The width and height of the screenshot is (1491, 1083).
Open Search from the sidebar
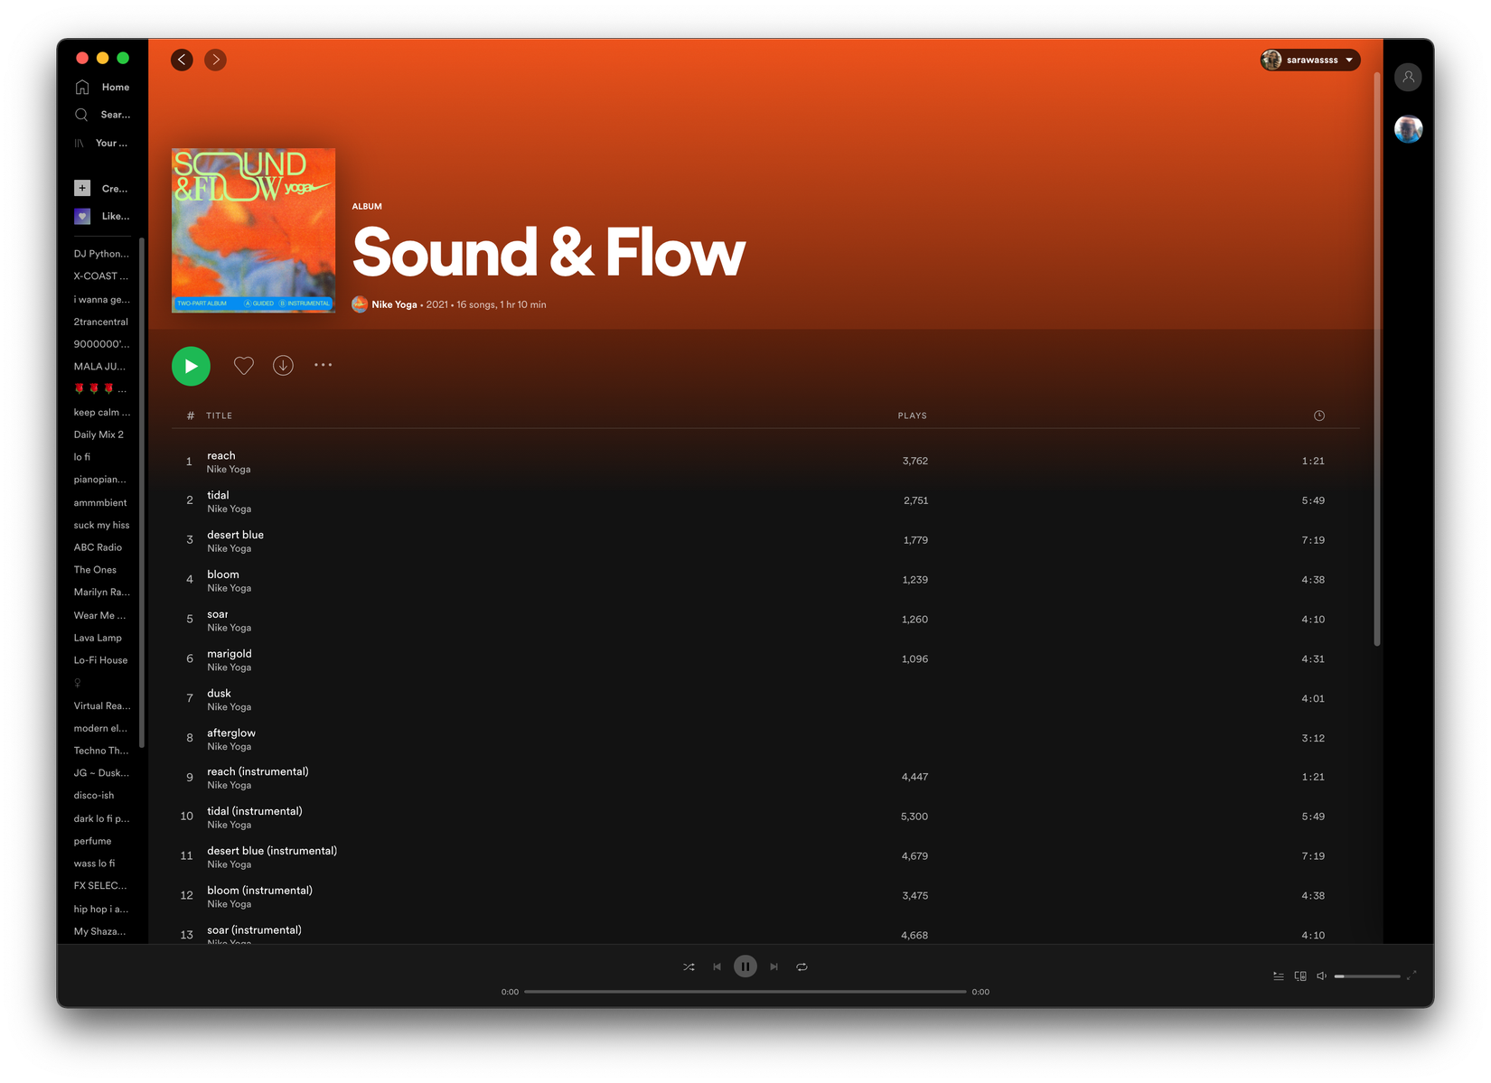(x=101, y=115)
